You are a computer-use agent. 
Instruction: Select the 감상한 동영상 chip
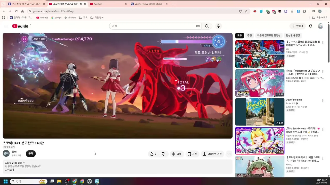(x=293, y=35)
